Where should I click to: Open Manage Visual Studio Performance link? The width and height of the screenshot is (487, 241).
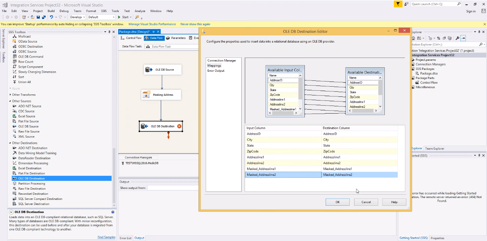point(152,24)
